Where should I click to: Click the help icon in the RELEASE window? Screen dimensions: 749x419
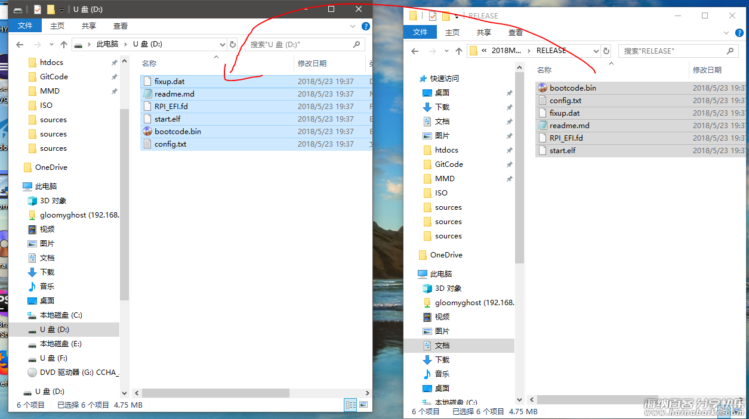point(738,33)
